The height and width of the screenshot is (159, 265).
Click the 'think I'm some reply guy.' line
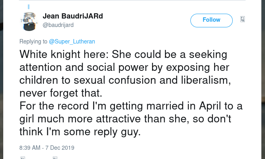pos(80,132)
